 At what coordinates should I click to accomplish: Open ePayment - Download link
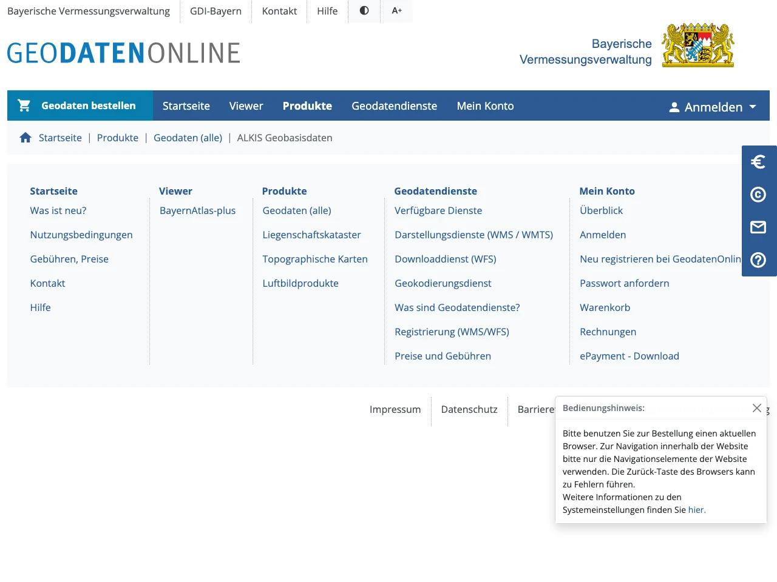[x=629, y=356]
